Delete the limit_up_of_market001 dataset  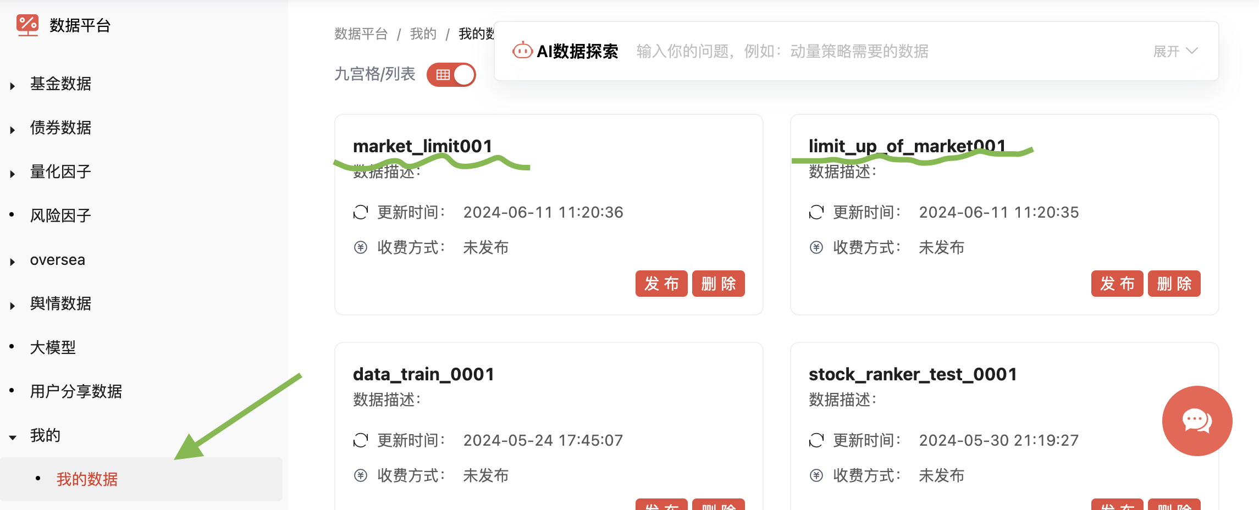point(1174,284)
